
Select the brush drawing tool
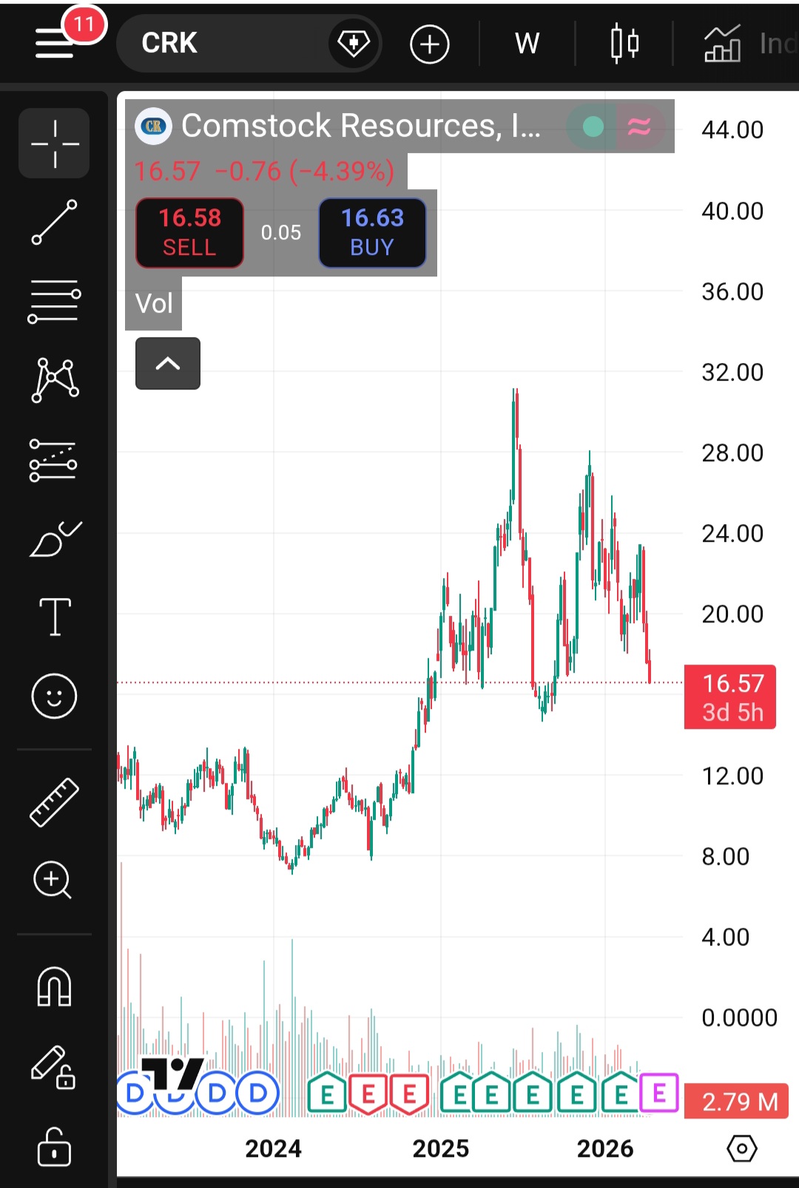click(x=55, y=538)
